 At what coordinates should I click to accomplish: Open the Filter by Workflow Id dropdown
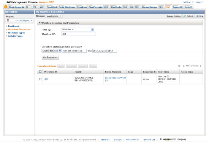[x=78, y=30]
